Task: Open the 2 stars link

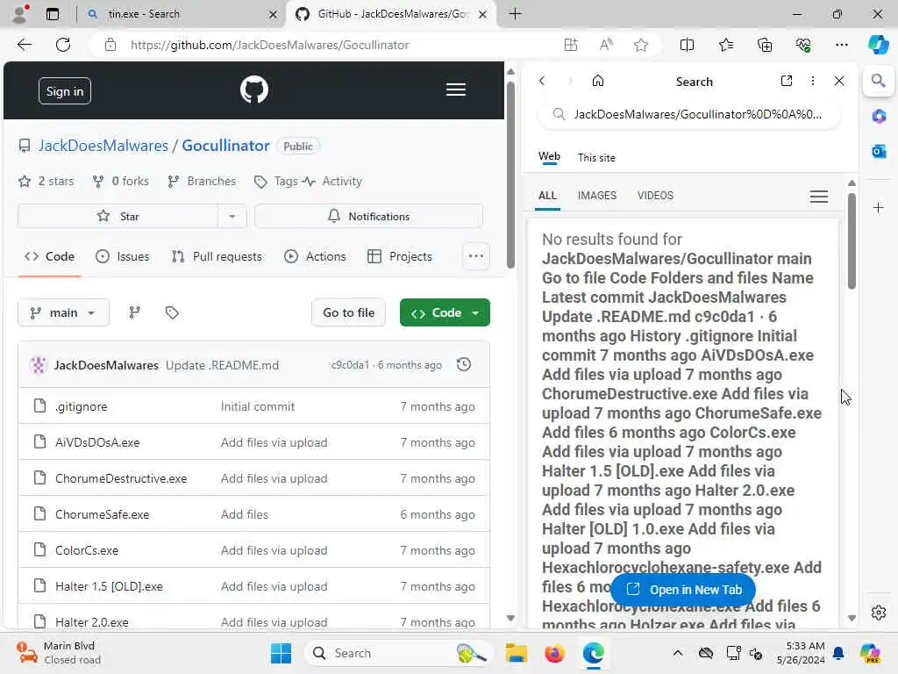Action: click(x=46, y=181)
